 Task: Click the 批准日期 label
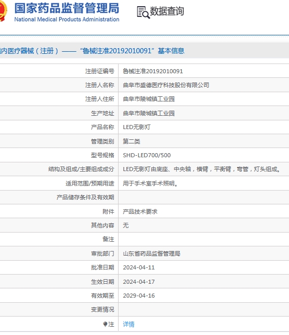coord(103,267)
